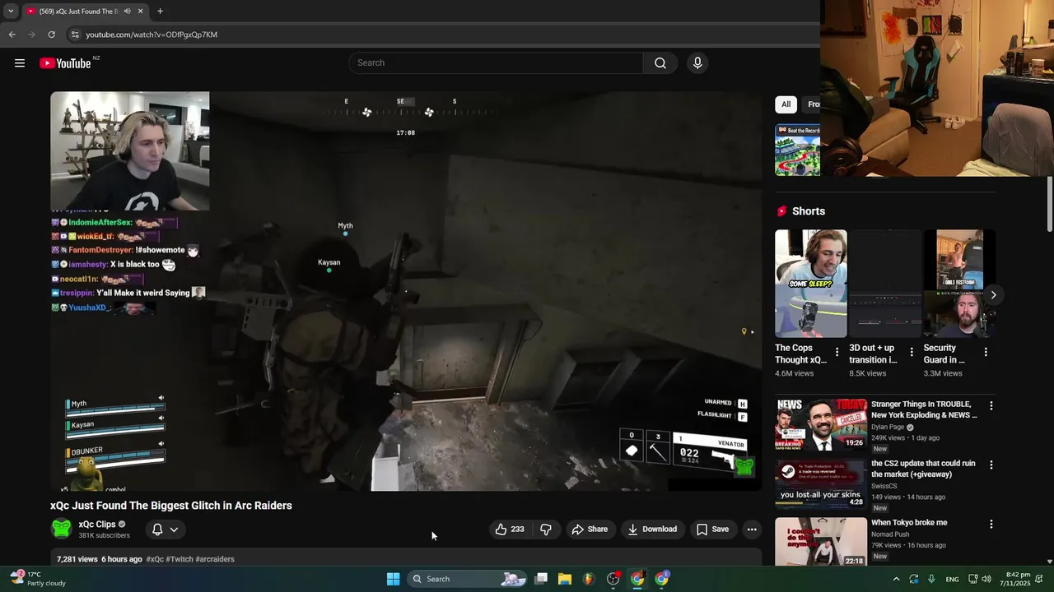Click the #arcraiders hashtag

click(x=215, y=559)
